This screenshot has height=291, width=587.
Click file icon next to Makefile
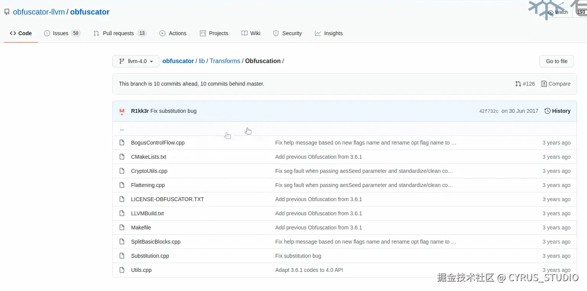(122, 228)
